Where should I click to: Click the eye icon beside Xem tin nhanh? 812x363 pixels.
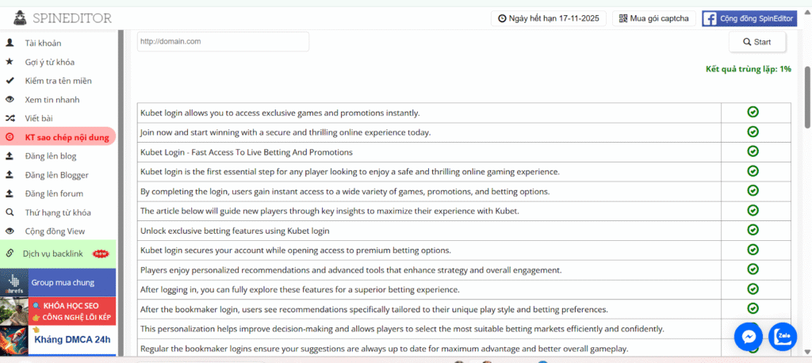tap(10, 100)
